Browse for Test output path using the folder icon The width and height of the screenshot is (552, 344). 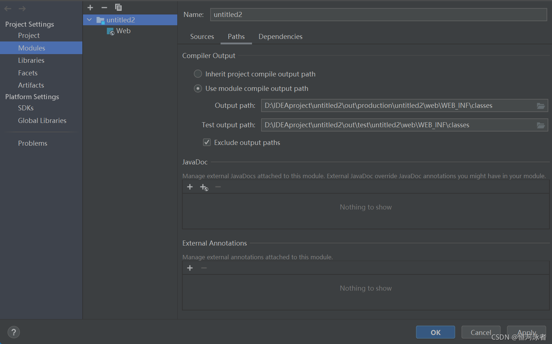[x=540, y=125]
